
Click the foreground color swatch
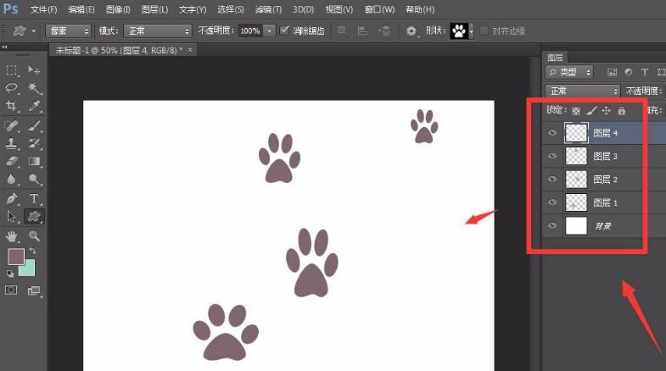[16, 256]
